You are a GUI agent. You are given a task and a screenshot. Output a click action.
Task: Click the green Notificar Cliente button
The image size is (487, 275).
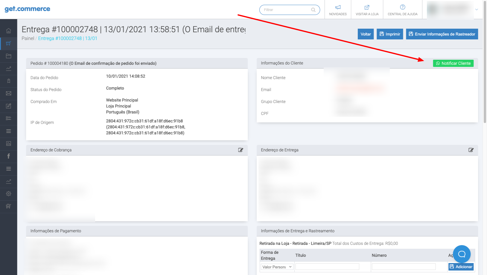point(453,63)
